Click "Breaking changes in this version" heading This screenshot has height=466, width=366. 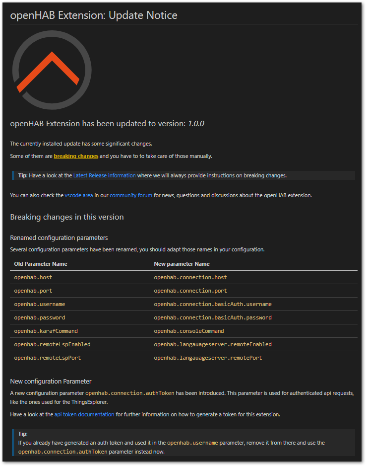pyautogui.click(x=67, y=217)
